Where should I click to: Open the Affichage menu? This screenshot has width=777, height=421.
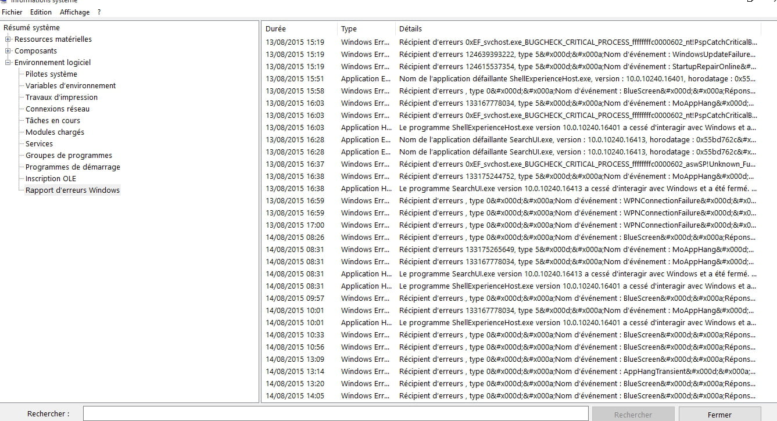tap(75, 12)
